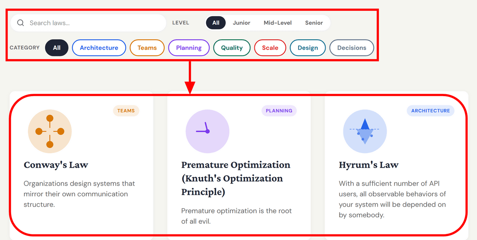Open the Conway's Law title link
The width and height of the screenshot is (477, 240).
(56, 165)
